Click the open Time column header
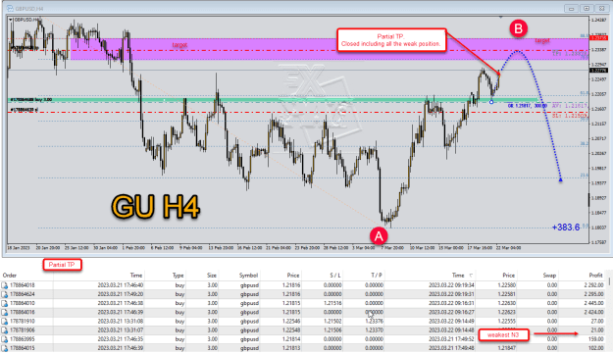The height and width of the screenshot is (354, 613). click(136, 276)
